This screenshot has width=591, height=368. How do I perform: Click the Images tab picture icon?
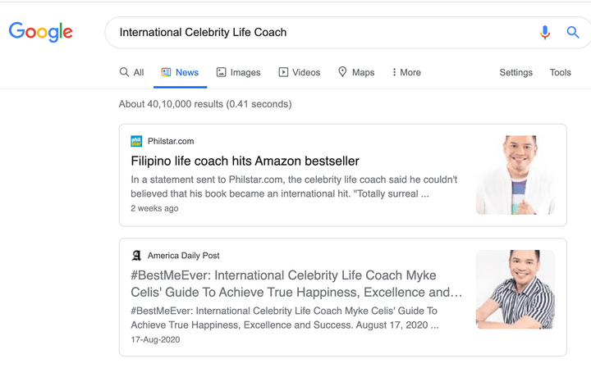[222, 72]
